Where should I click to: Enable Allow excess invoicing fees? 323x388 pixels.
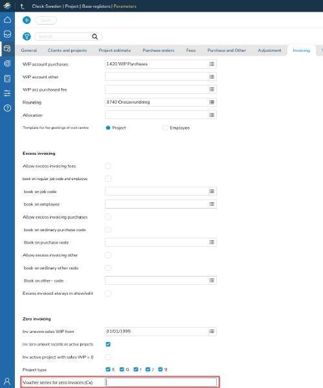pyautogui.click(x=108, y=166)
